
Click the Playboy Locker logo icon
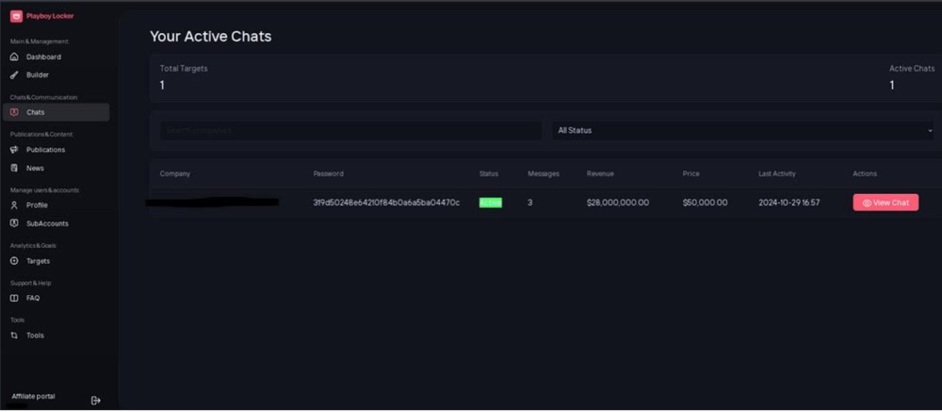(16, 16)
